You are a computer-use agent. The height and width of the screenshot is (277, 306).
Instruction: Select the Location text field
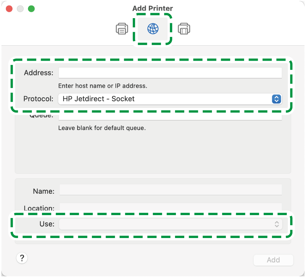[x=170, y=207]
